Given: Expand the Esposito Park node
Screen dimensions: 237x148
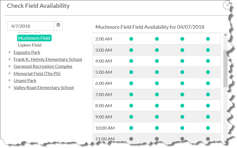Looking at the screenshot, I should click(x=10, y=52).
